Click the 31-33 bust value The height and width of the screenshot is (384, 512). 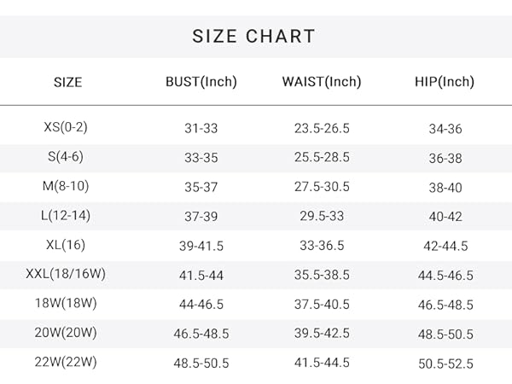pyautogui.click(x=201, y=128)
